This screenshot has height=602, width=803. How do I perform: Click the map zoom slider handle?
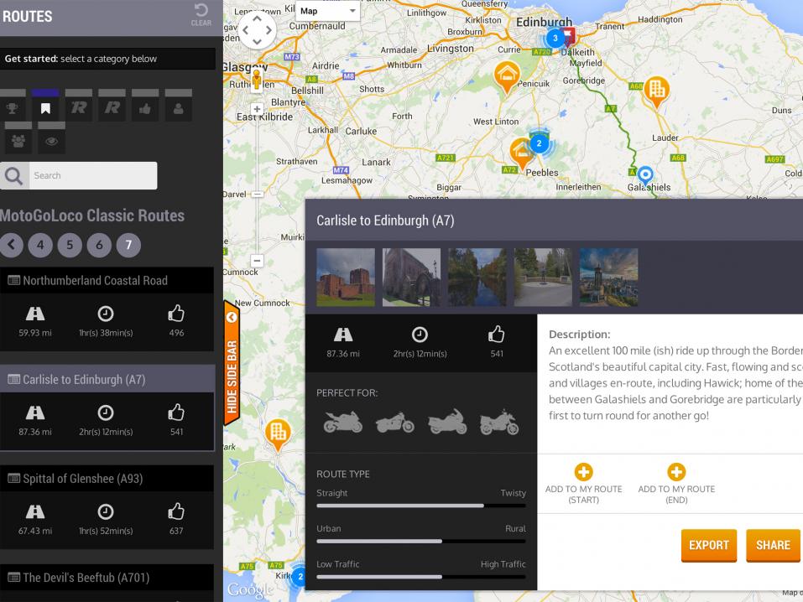[x=257, y=195]
